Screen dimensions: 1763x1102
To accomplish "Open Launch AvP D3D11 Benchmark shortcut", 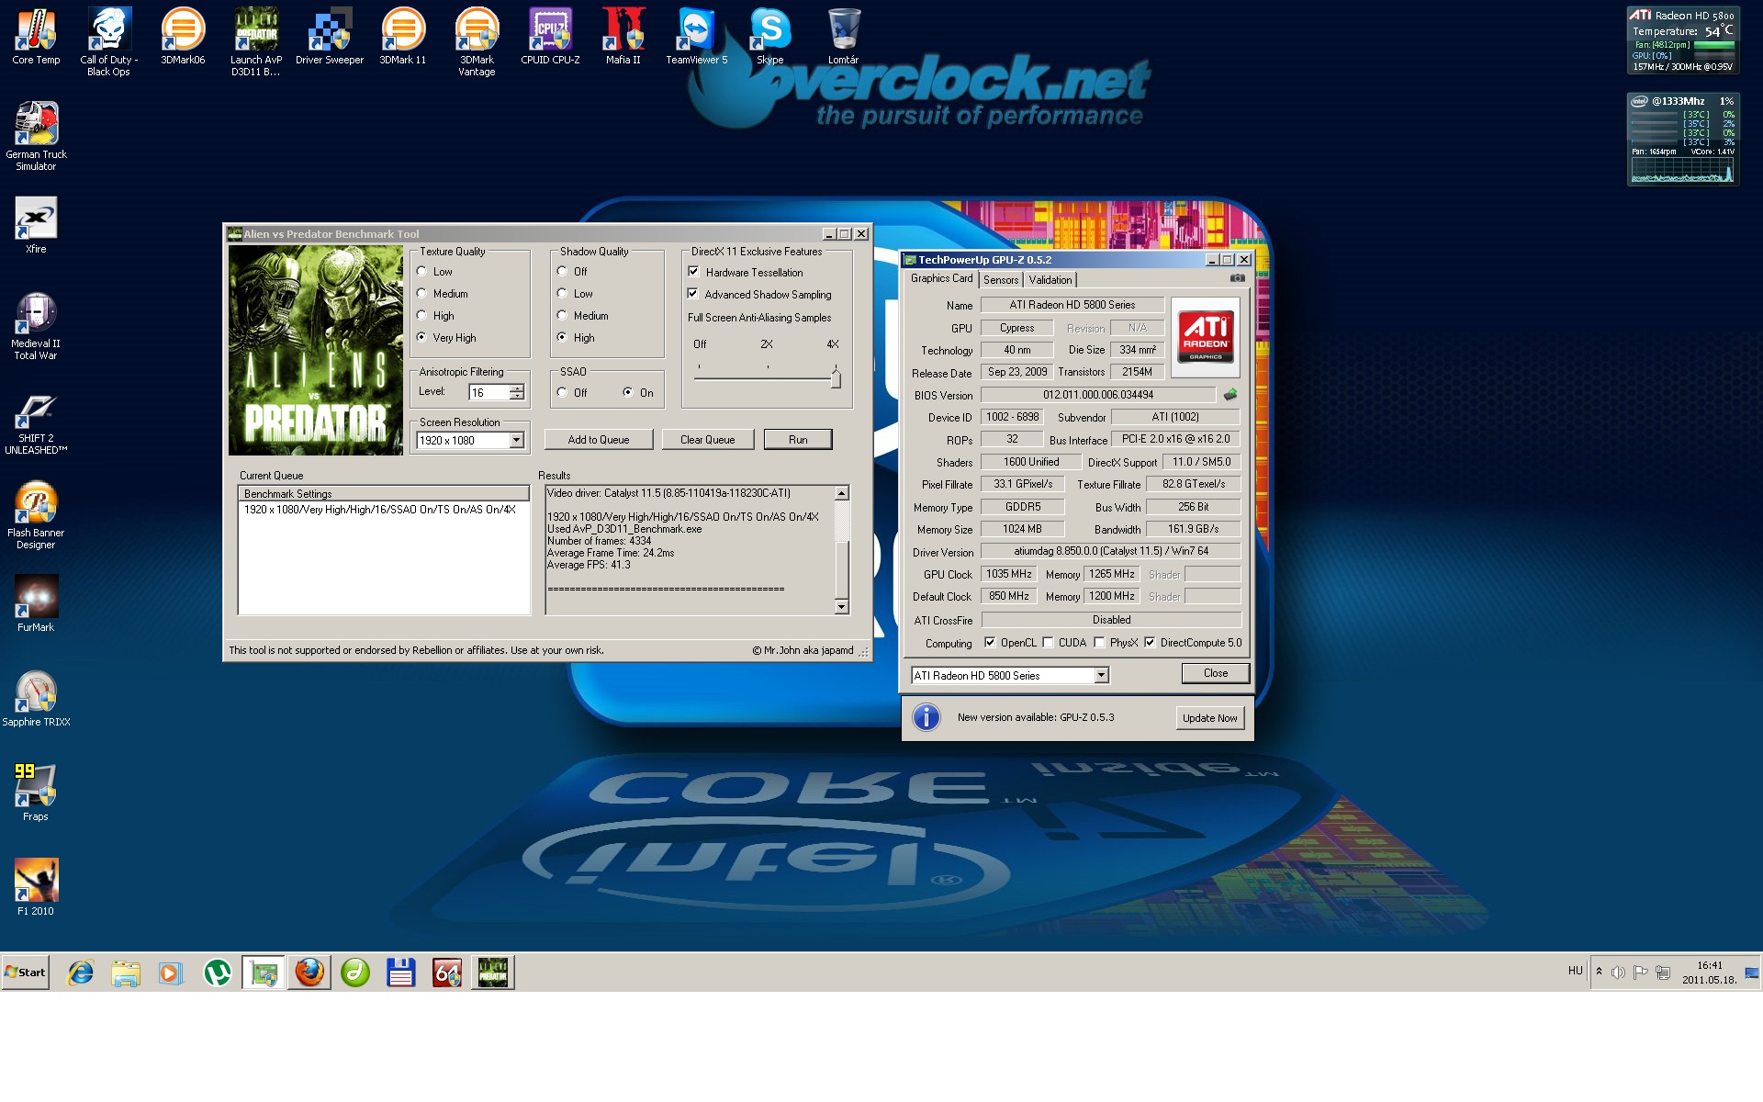I will (256, 41).
